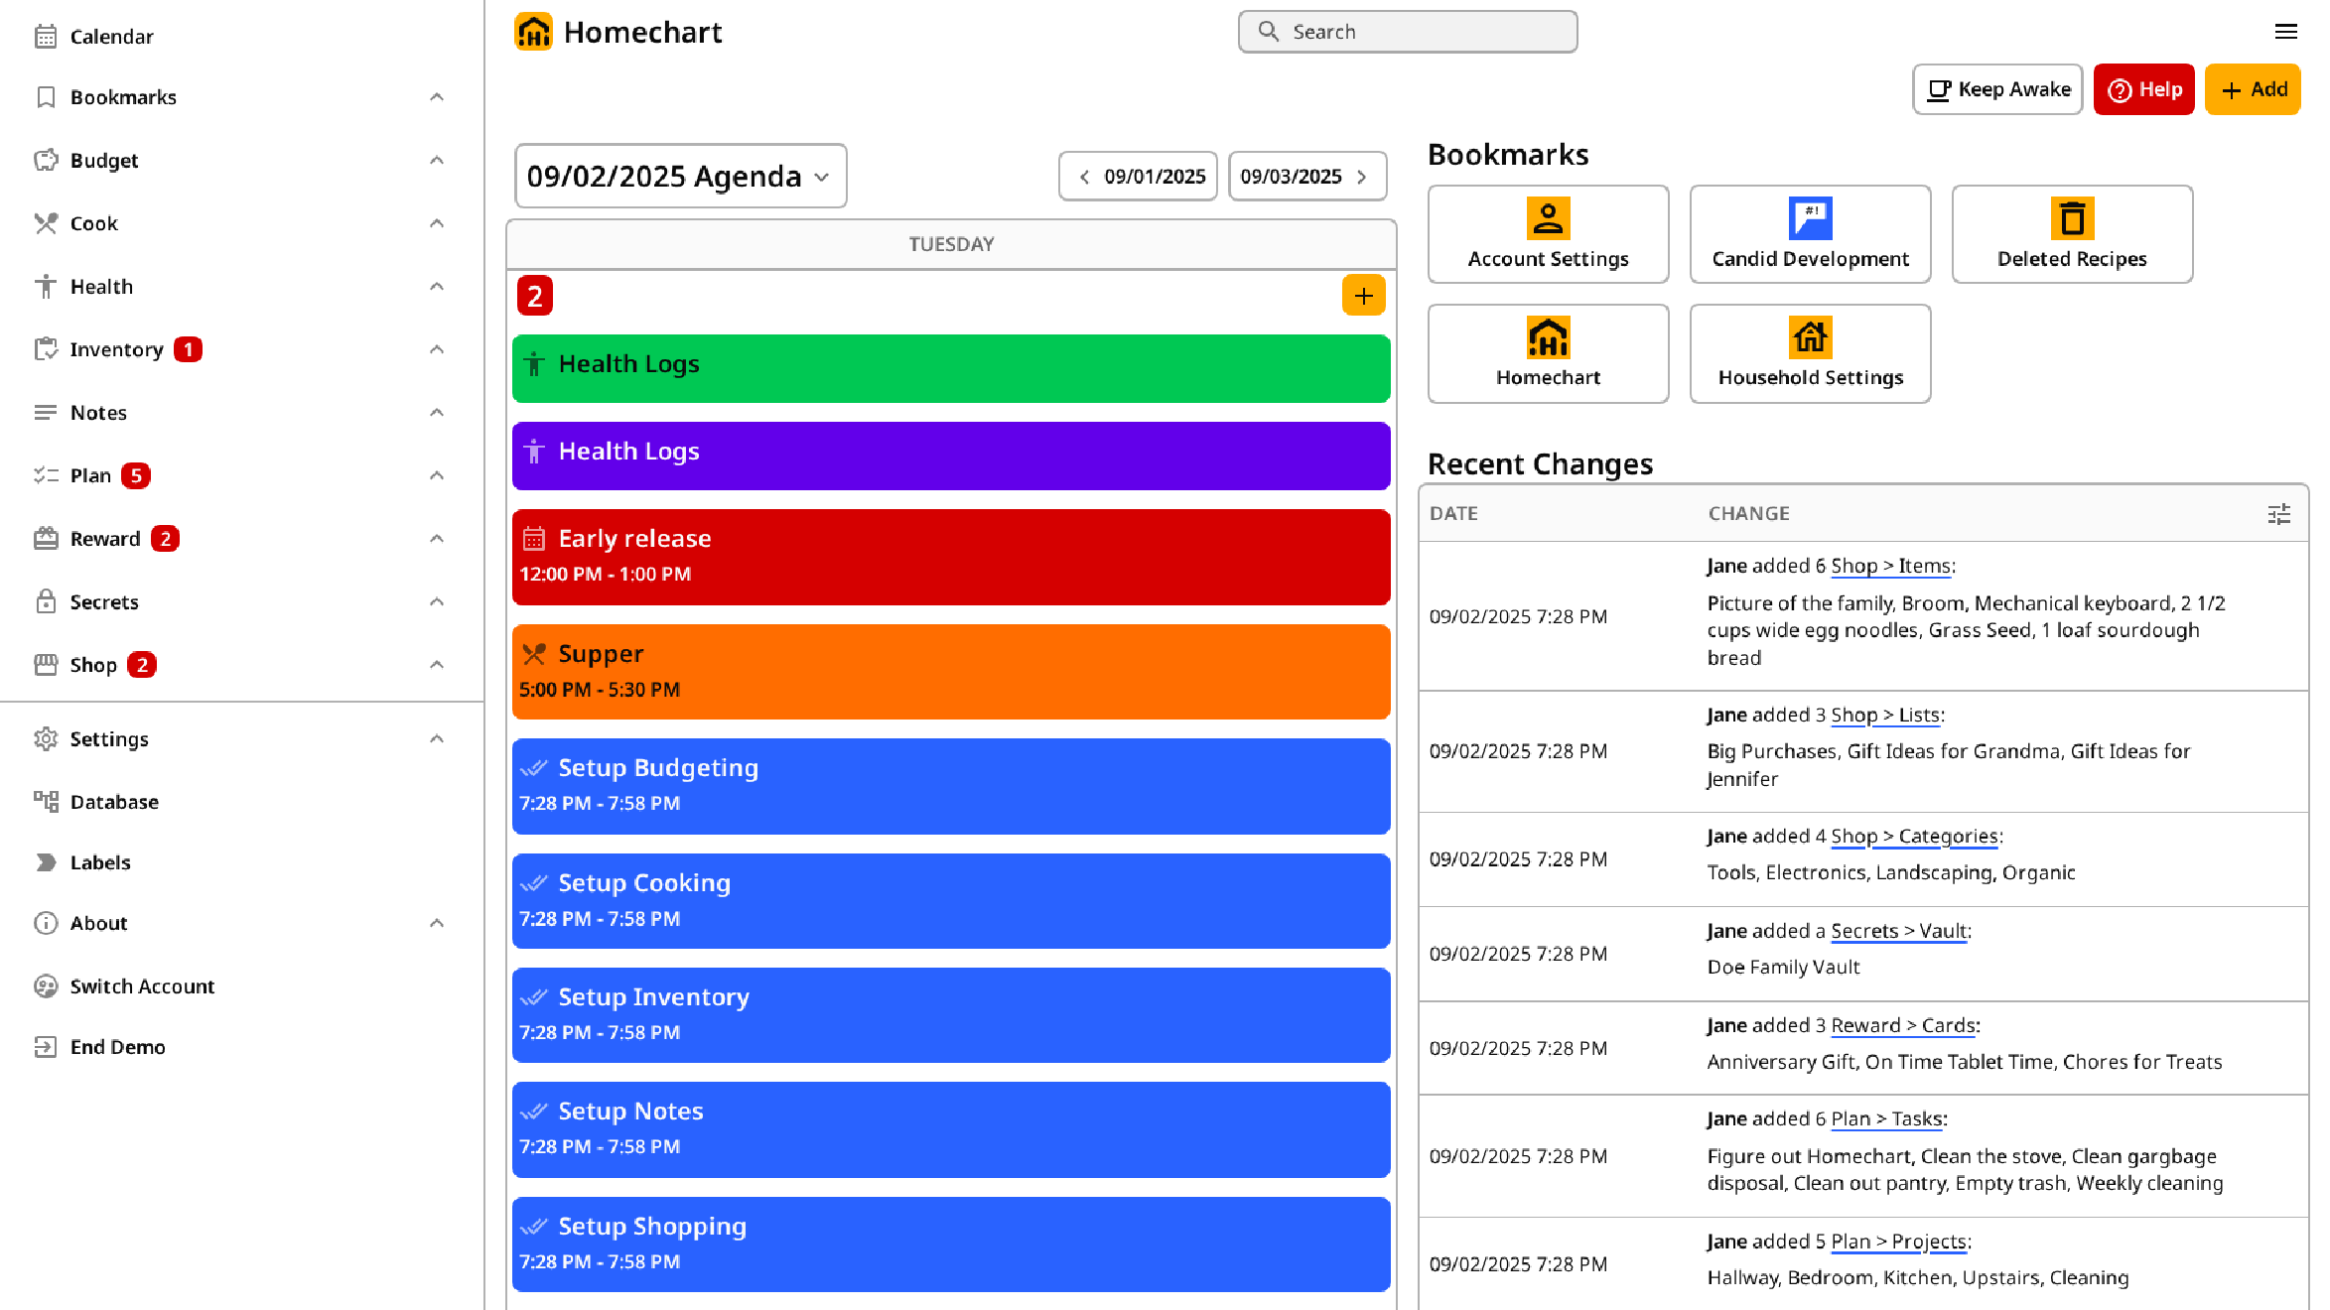This screenshot has width=2330, height=1310.
Task: Mark the Setup Budgeting task complete
Action: pyautogui.click(x=534, y=768)
